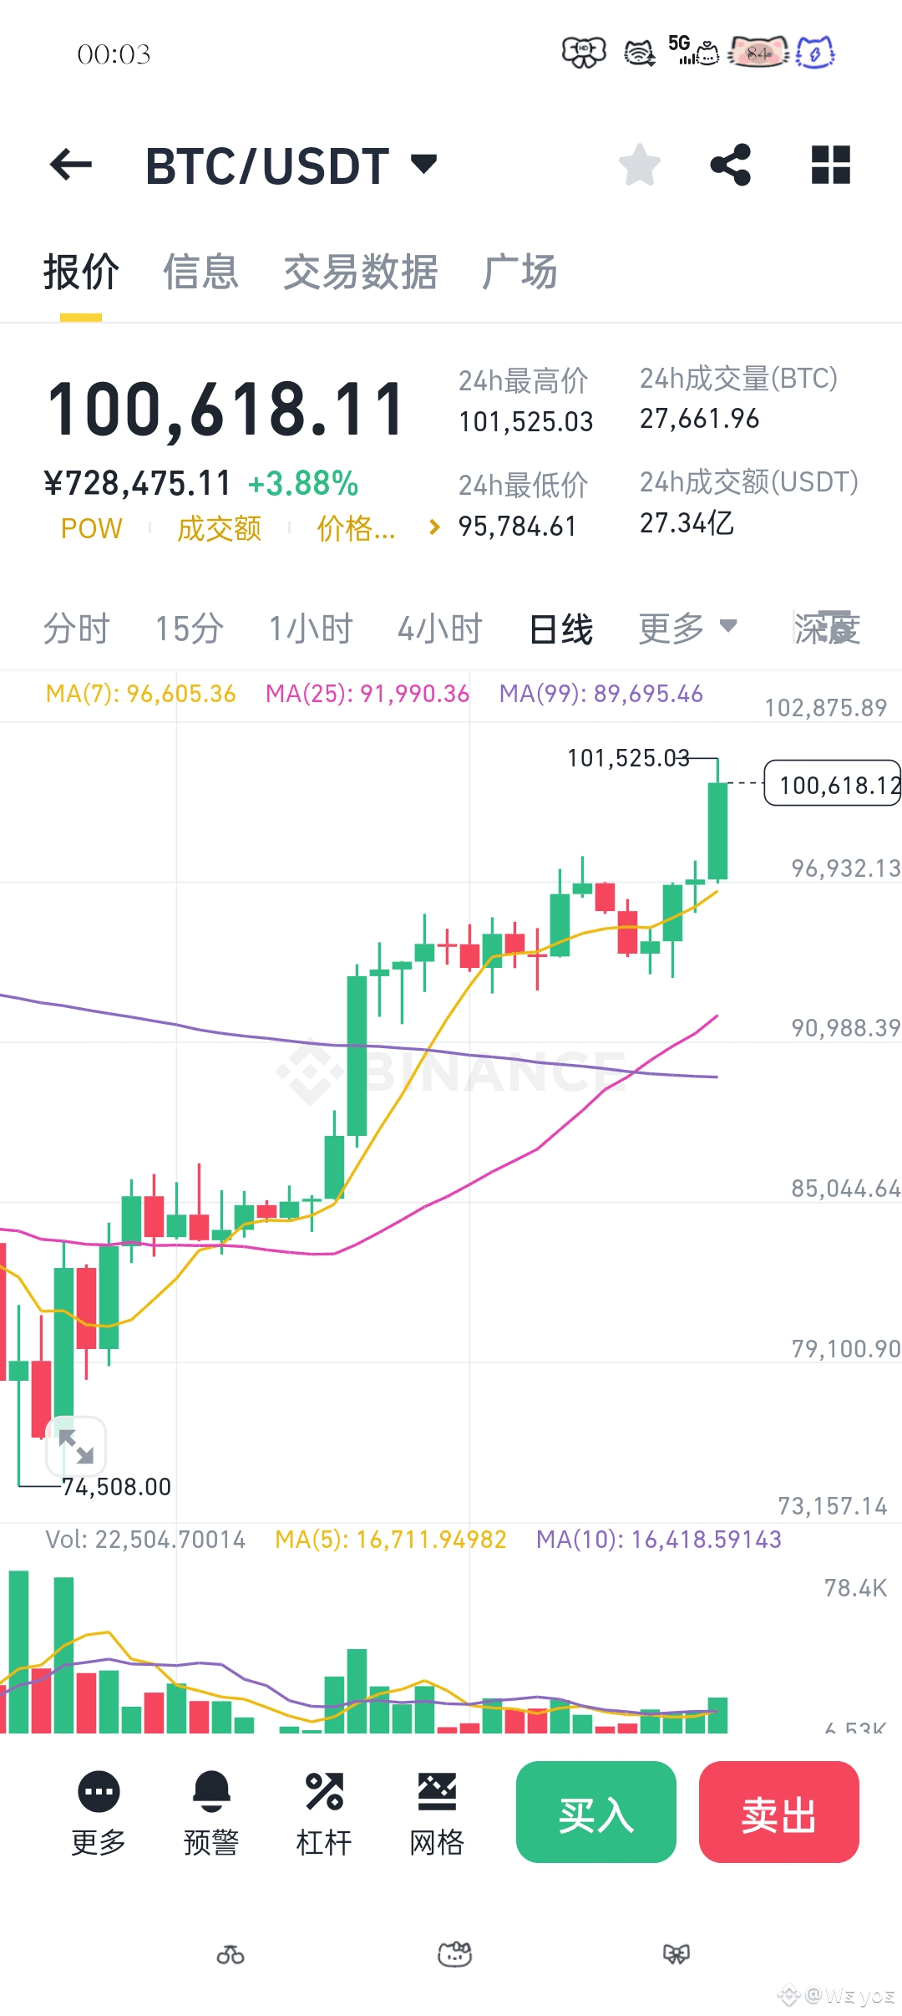Expand the 更多 timeframe dropdown
The width and height of the screenshot is (902, 2016).
pyautogui.click(x=687, y=628)
